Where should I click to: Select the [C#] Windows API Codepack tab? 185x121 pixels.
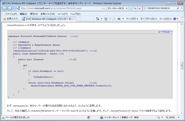(x=48, y=19)
